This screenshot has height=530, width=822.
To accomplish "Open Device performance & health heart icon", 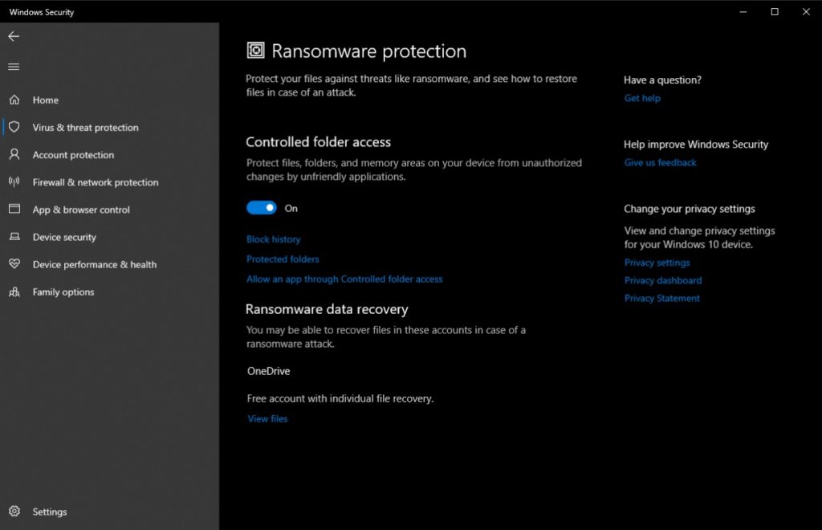I will pyautogui.click(x=14, y=264).
